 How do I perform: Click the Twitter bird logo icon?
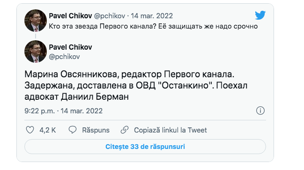[260, 15]
